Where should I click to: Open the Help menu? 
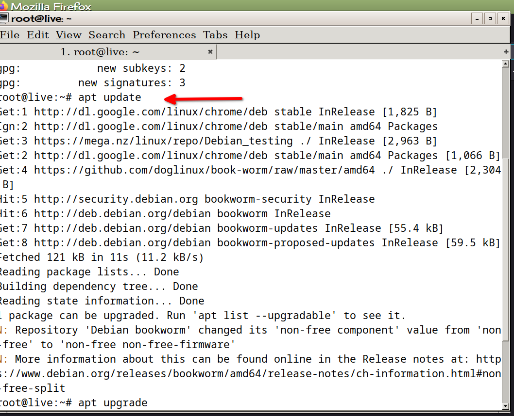pos(247,35)
